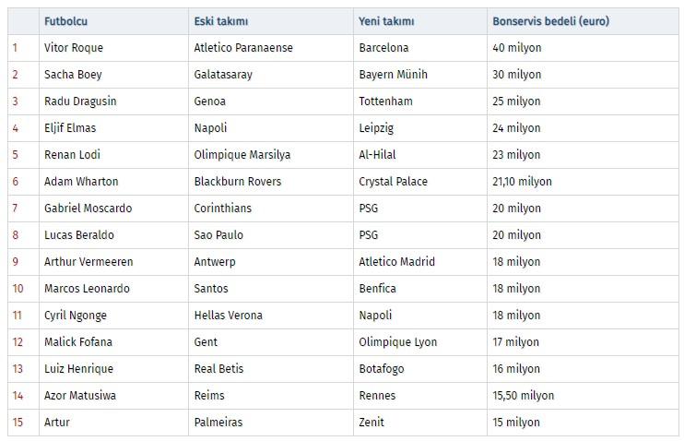Click the Eski takımı column header
The height and width of the screenshot is (441, 684).
pos(220,21)
